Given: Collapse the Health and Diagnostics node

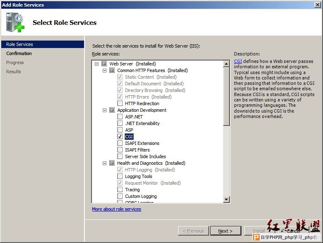Looking at the screenshot, I should point(104,163).
